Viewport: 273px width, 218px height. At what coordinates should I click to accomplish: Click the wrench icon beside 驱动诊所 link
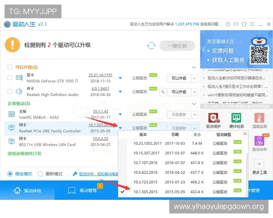click(x=75, y=173)
